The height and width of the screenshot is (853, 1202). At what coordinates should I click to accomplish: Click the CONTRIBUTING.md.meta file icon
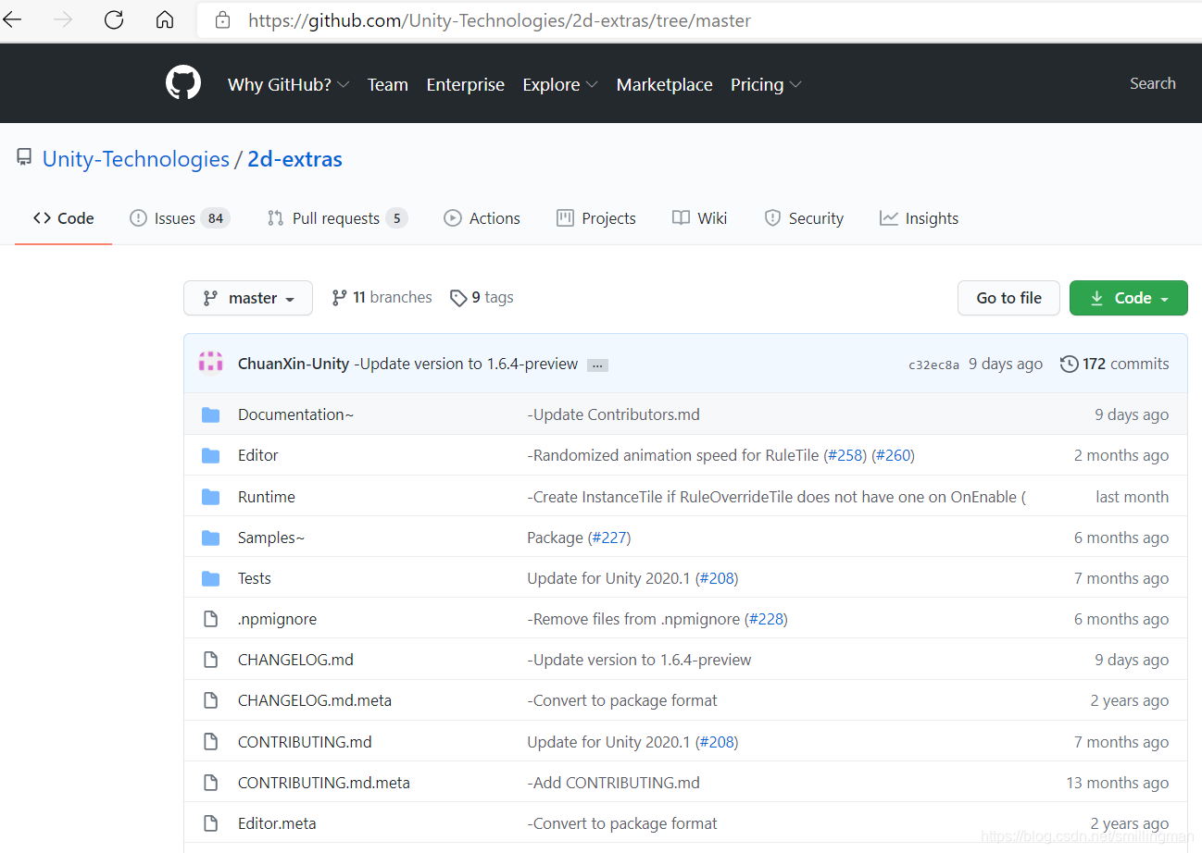pyautogui.click(x=211, y=783)
